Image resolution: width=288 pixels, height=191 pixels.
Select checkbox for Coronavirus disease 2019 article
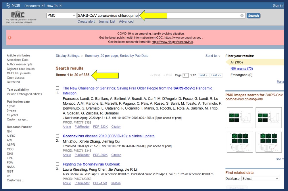[x=57, y=136]
